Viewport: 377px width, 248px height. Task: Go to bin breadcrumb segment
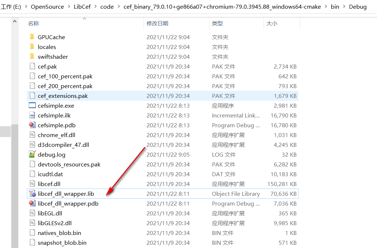coord(335,7)
